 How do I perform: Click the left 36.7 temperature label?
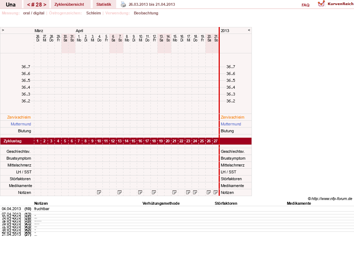click(x=26, y=67)
